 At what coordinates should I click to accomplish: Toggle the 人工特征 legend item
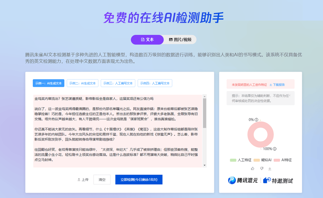pyautogui.click(x=241, y=160)
